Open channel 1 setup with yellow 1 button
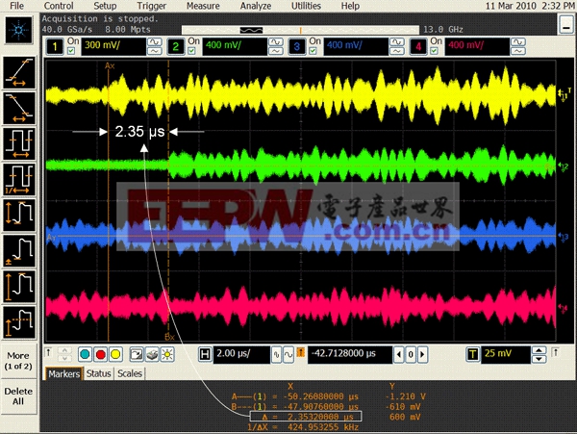The width and height of the screenshot is (577, 434). (x=55, y=46)
